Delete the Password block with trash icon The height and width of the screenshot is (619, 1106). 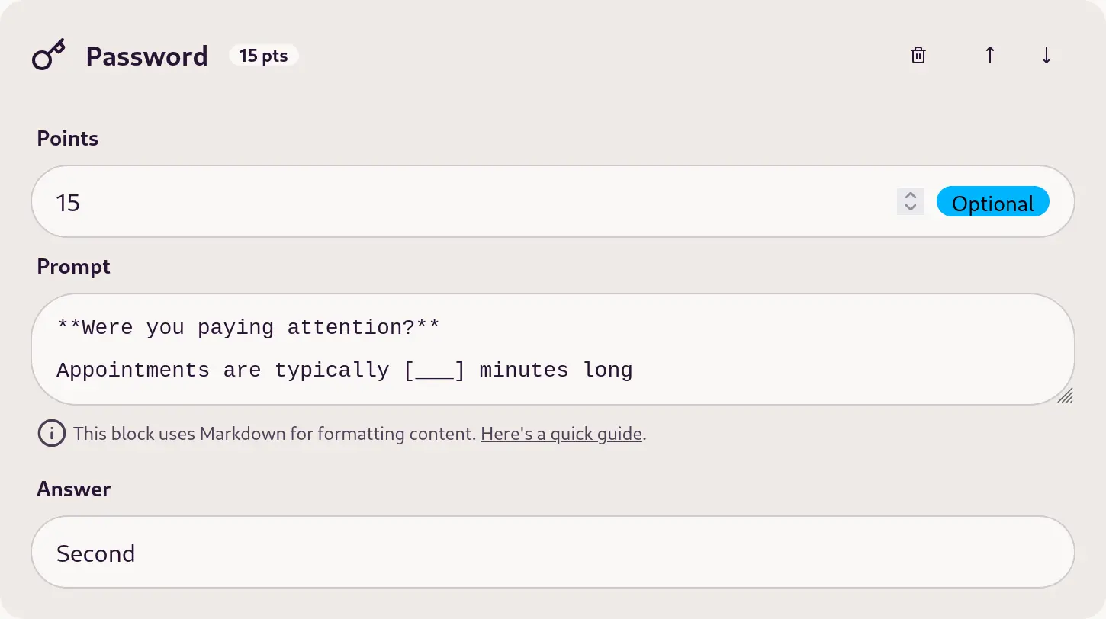918,55
